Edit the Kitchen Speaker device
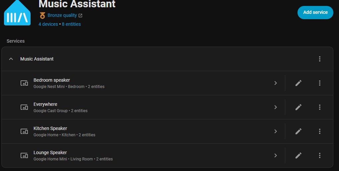This screenshot has height=171, width=339. tap(298, 131)
